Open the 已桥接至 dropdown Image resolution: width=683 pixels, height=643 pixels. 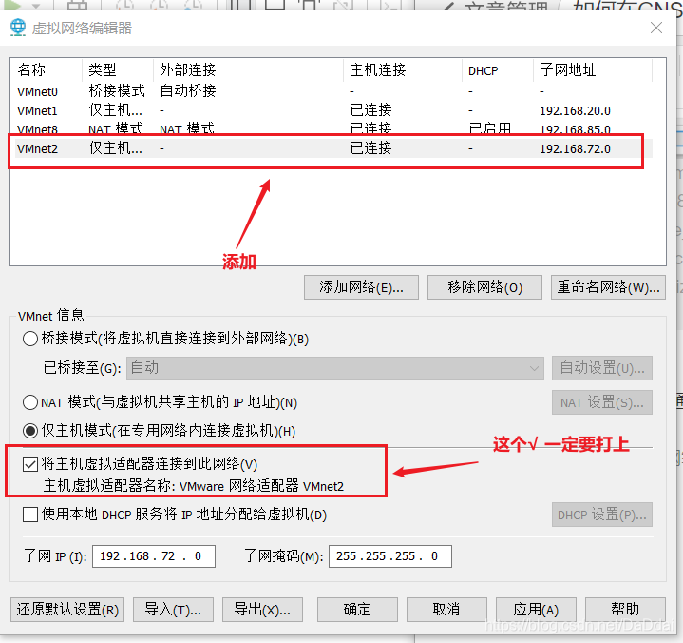click(335, 368)
